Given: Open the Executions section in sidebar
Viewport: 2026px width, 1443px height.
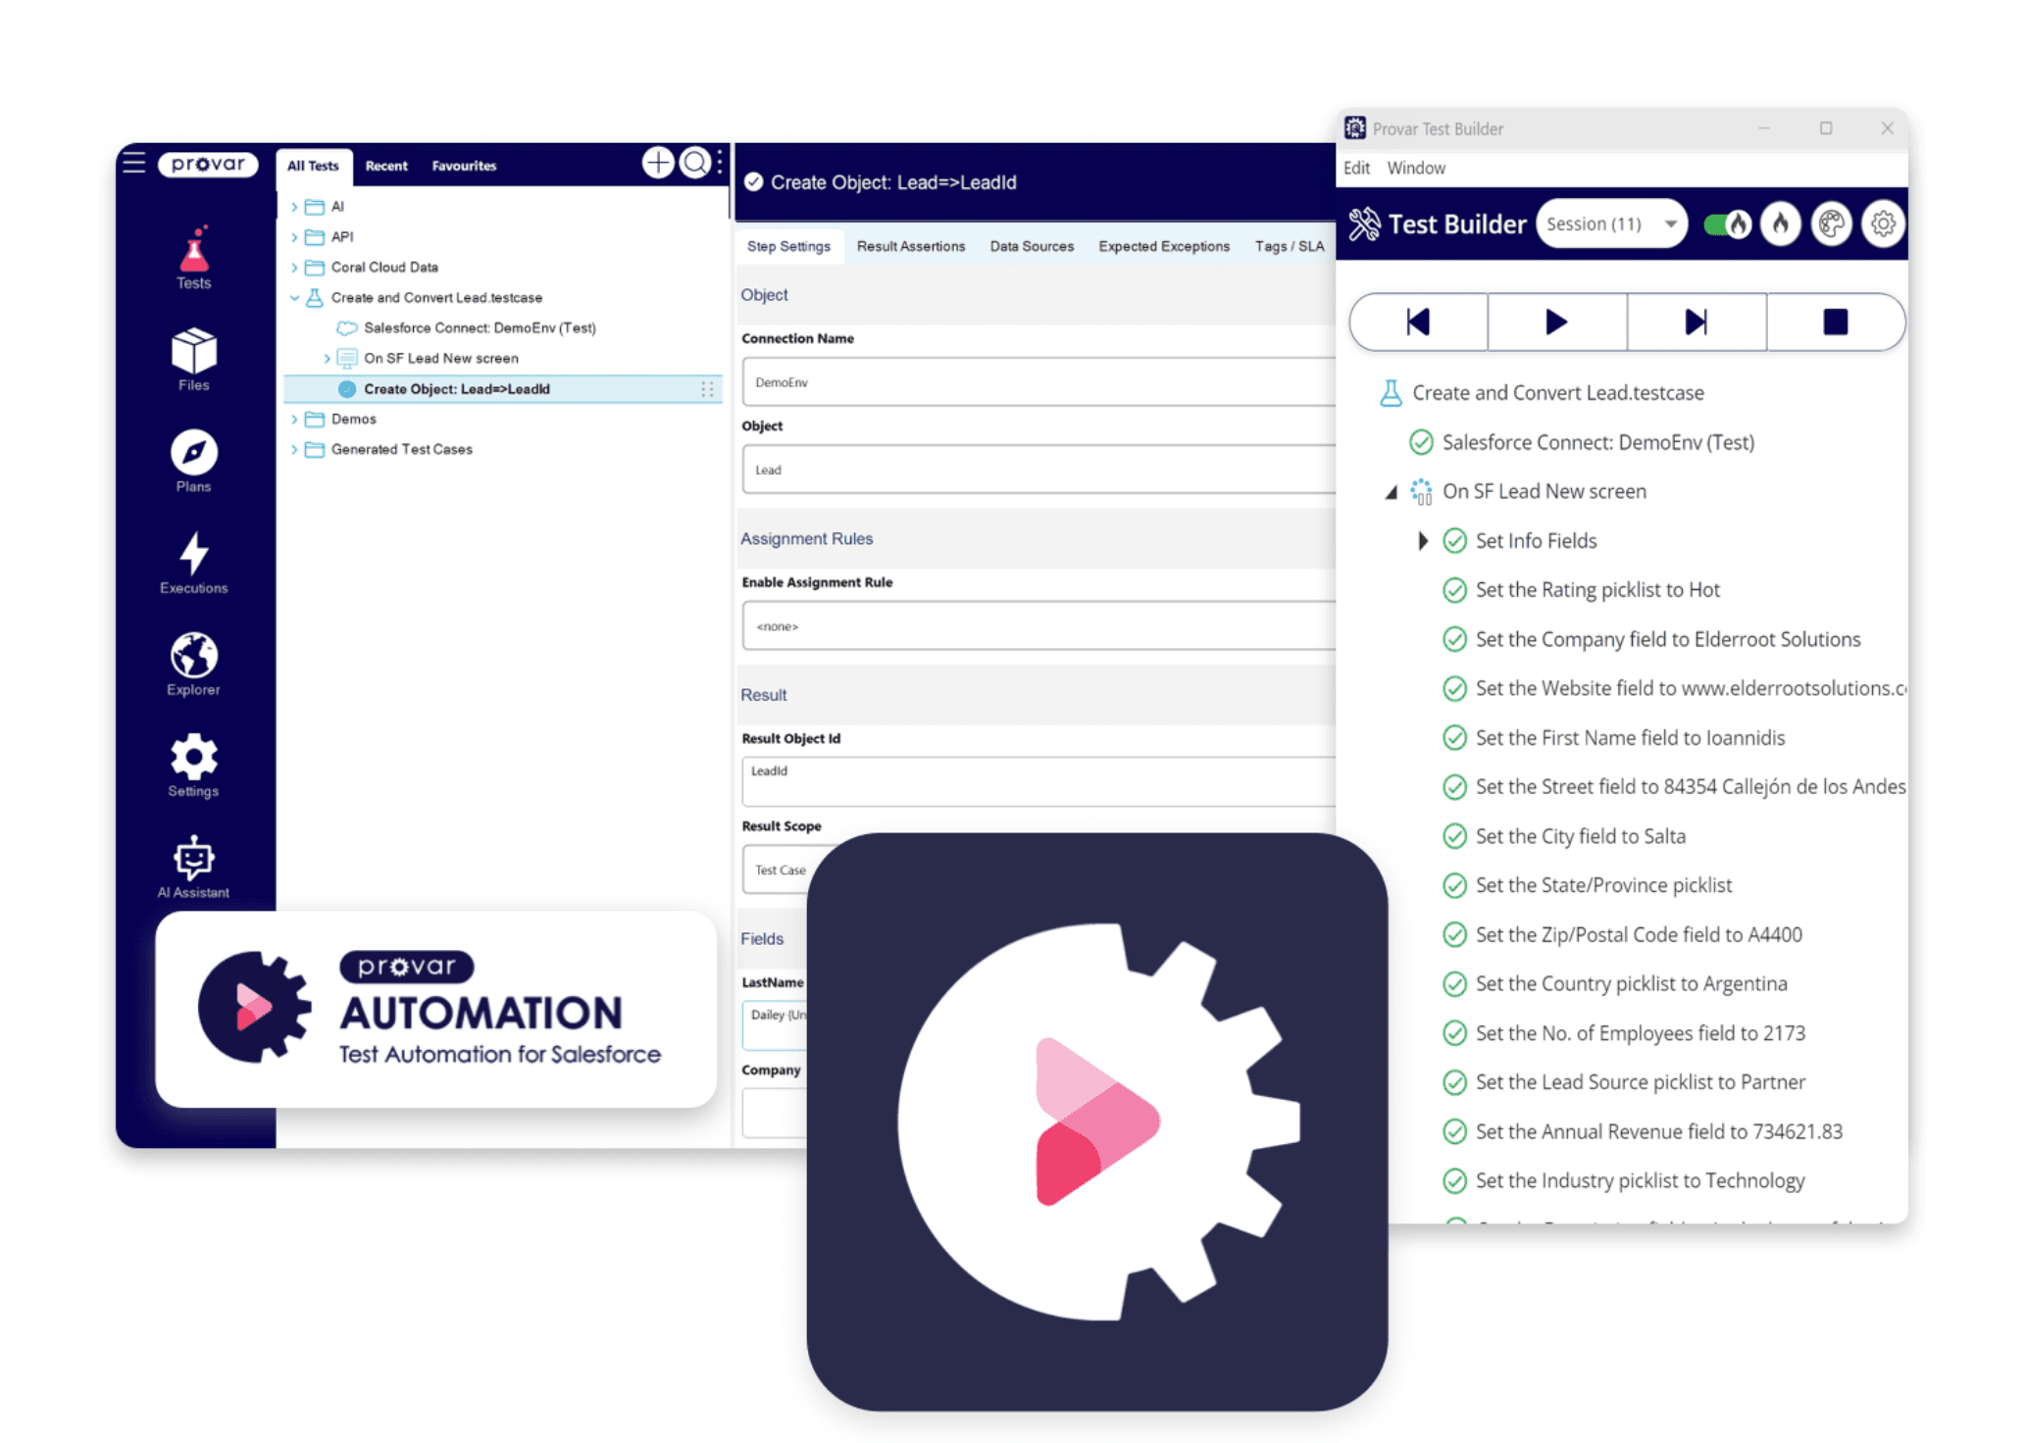Looking at the screenshot, I should click(x=193, y=563).
